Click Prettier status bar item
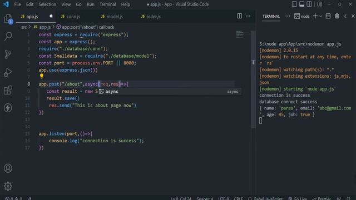This screenshot has width=356, height=200. (x=322, y=198)
